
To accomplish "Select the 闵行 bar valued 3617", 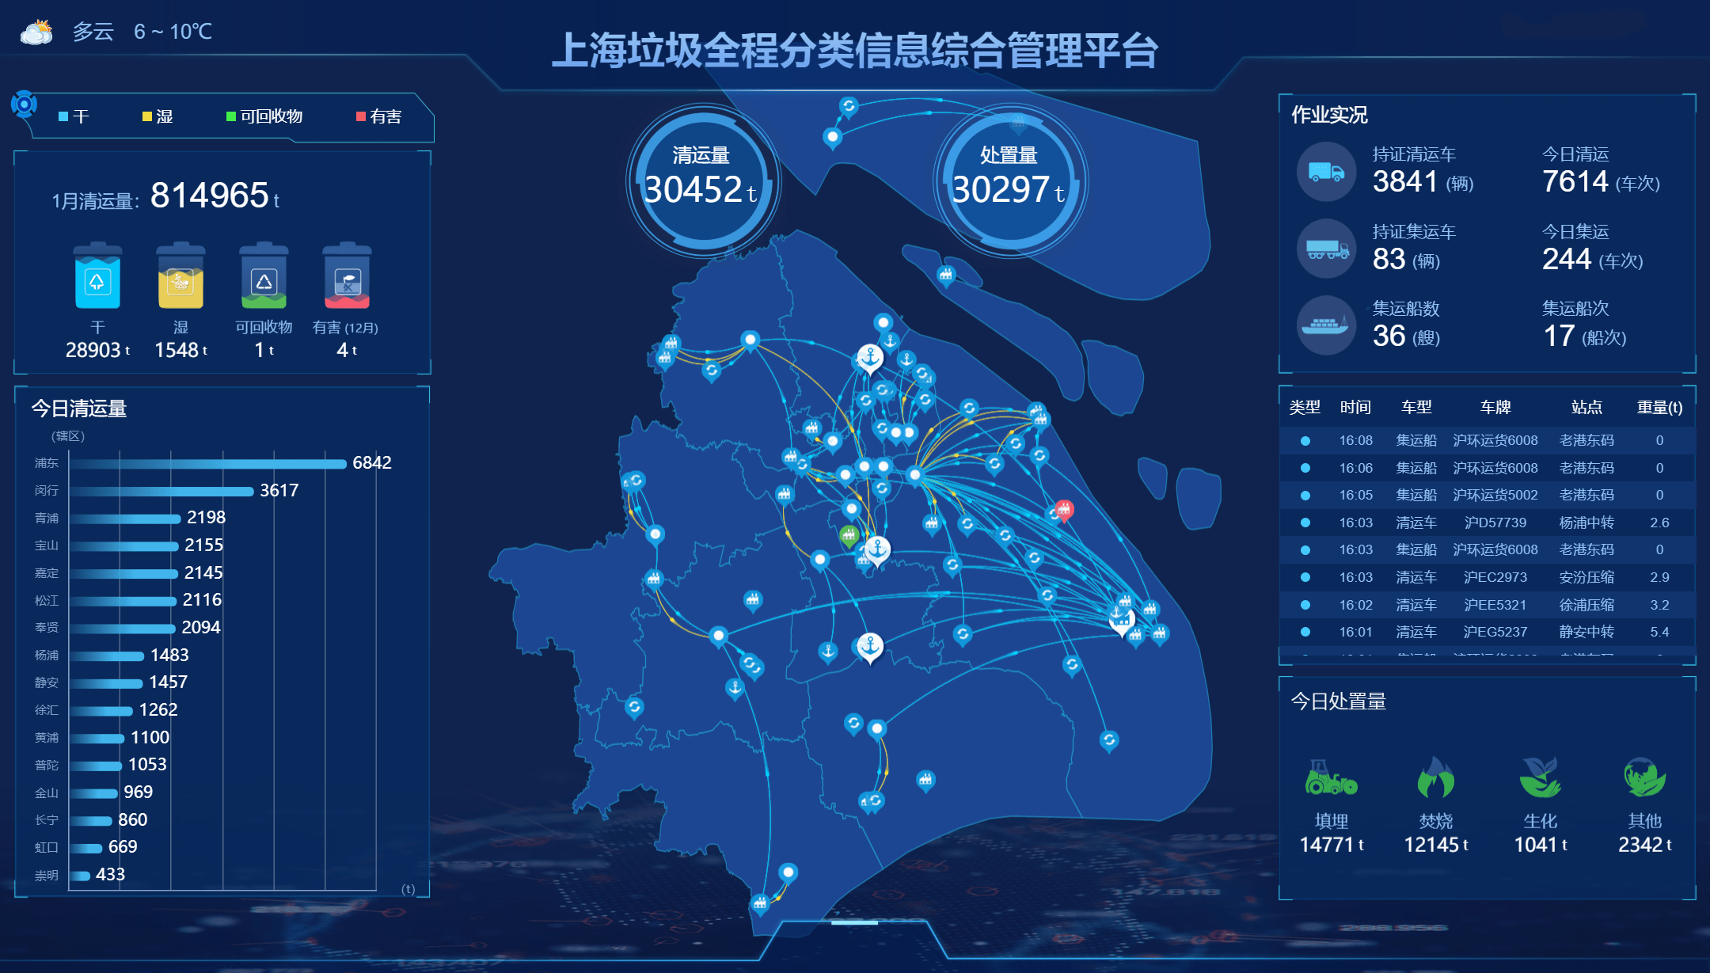I will [161, 492].
